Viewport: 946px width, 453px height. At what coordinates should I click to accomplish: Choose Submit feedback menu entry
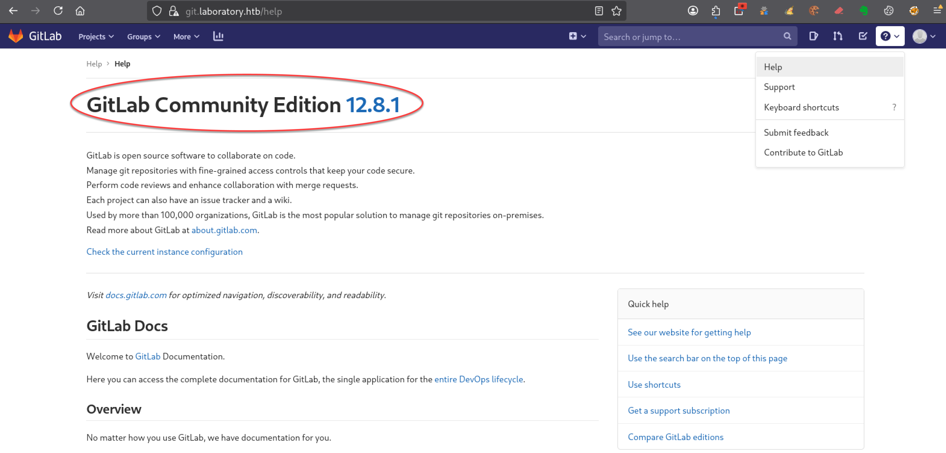pyautogui.click(x=829, y=132)
